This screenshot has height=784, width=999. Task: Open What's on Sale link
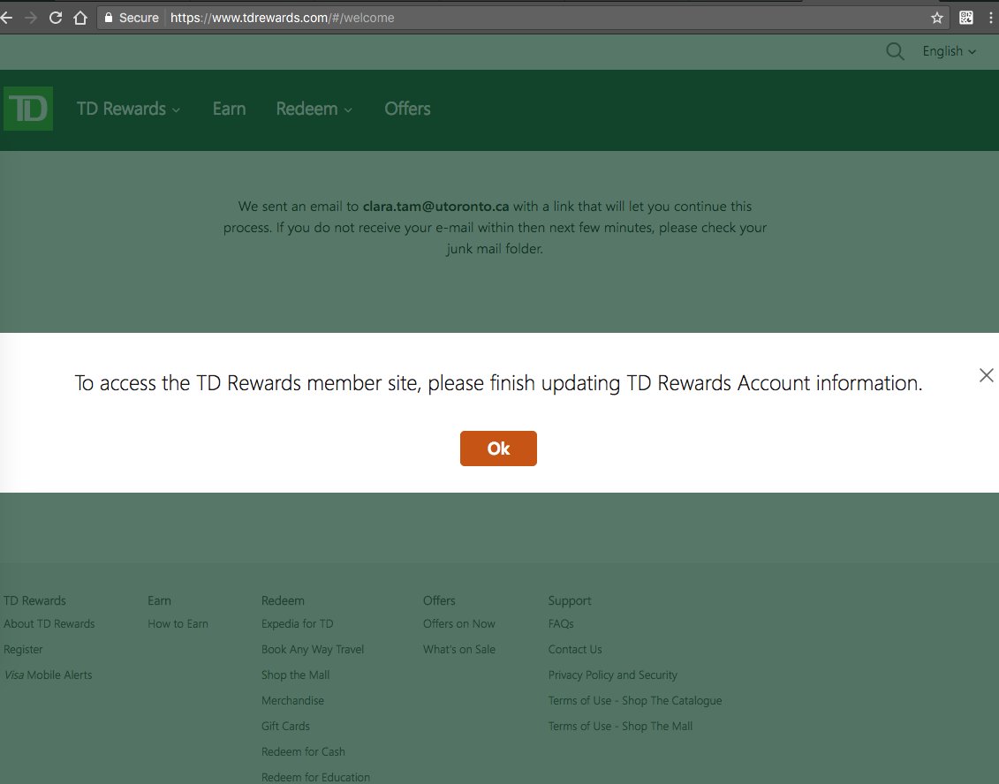tap(458, 650)
